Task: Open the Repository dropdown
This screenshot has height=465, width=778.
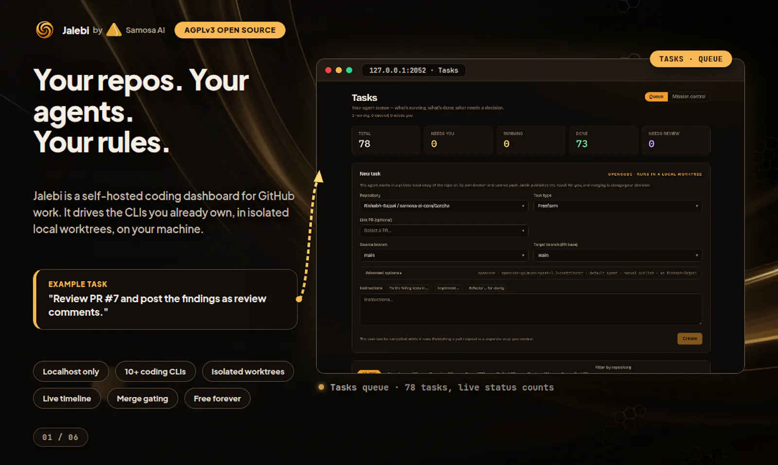Action: click(x=444, y=206)
